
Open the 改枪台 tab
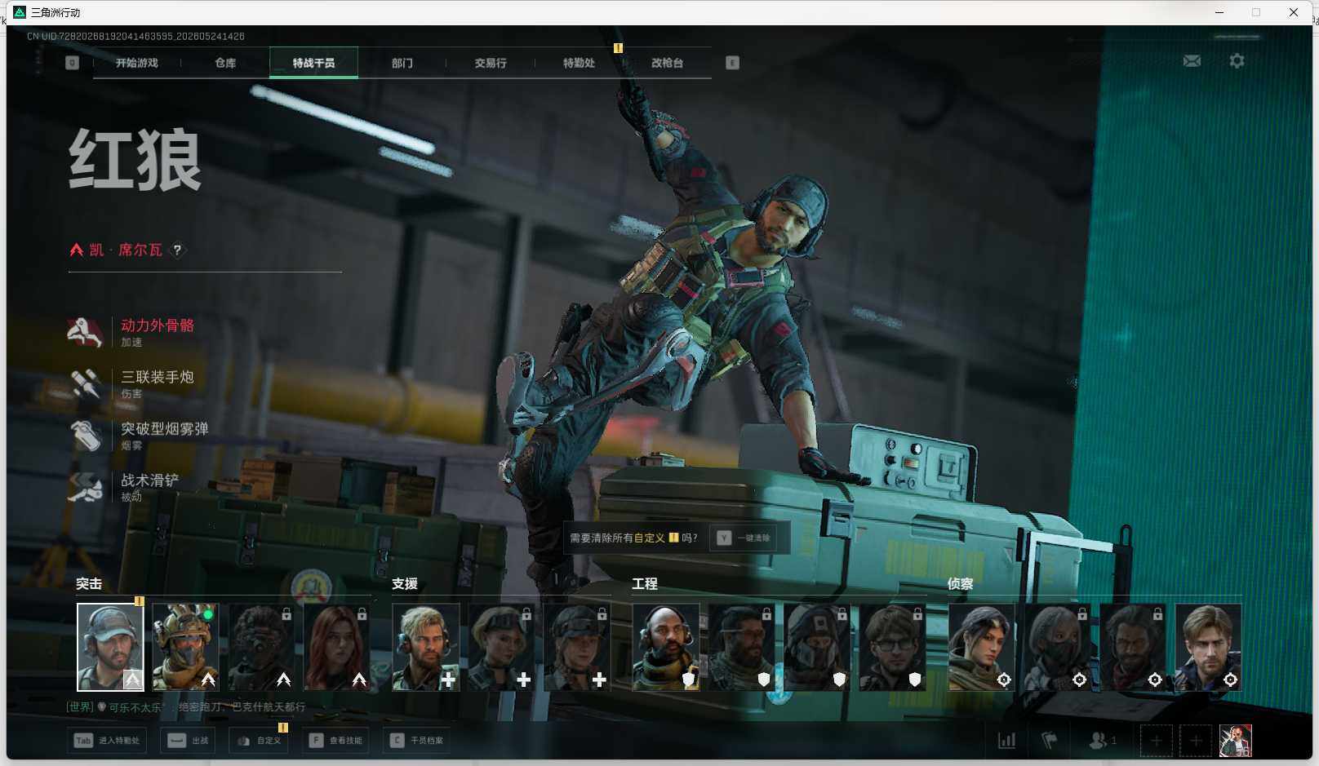tap(667, 63)
